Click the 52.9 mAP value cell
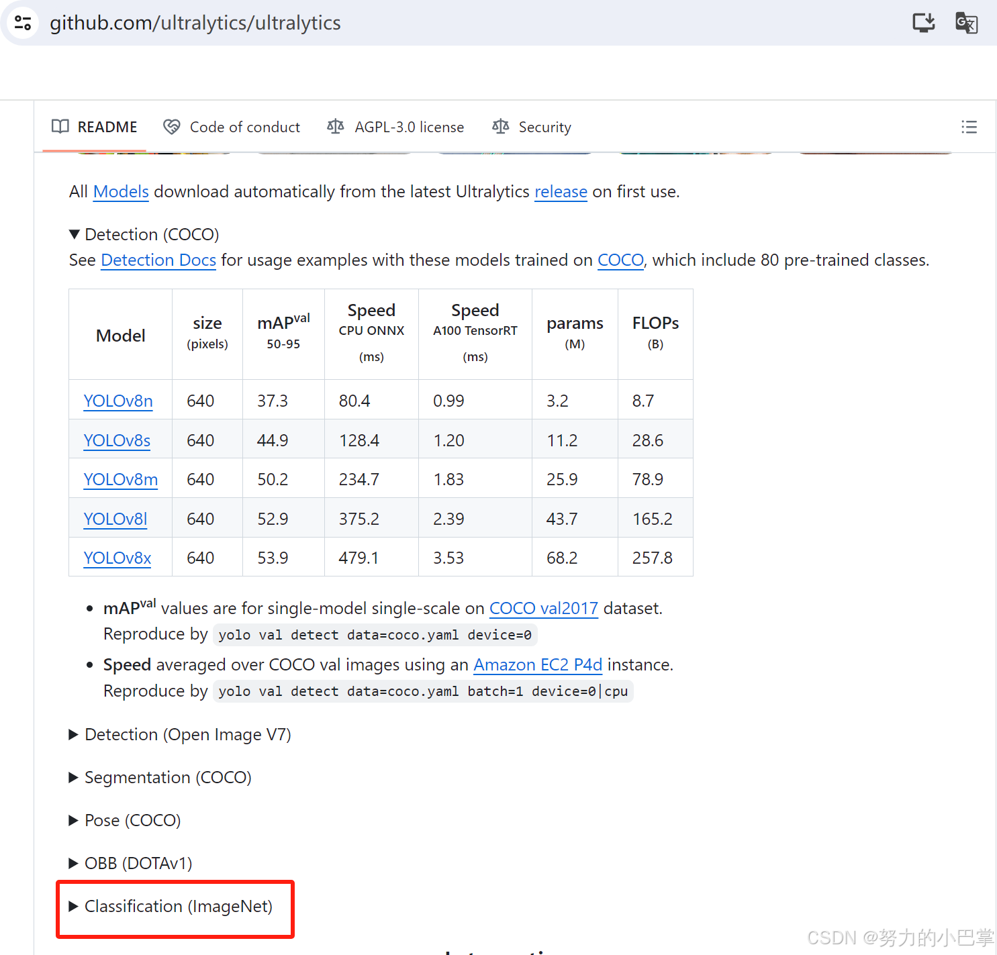This screenshot has width=997, height=955. (283, 519)
